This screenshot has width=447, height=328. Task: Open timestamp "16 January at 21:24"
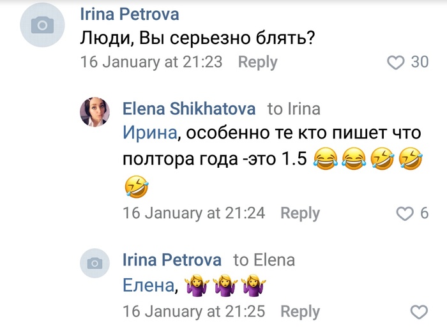tap(193, 213)
